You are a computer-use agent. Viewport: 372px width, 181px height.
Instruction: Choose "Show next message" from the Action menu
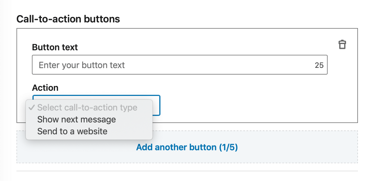(x=77, y=120)
